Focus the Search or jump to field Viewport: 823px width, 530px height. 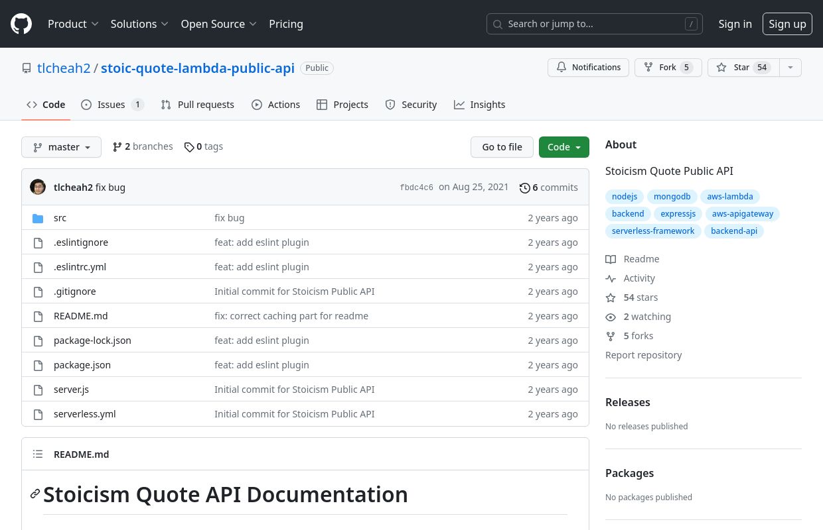pos(595,24)
